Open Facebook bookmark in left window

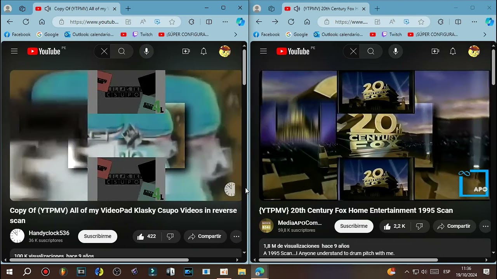pyautogui.click(x=17, y=34)
